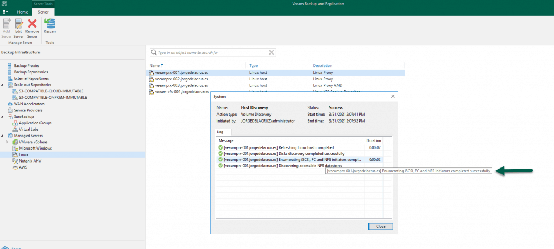
Task: Select Backup Proxies in the tree
Action: (x=27, y=65)
